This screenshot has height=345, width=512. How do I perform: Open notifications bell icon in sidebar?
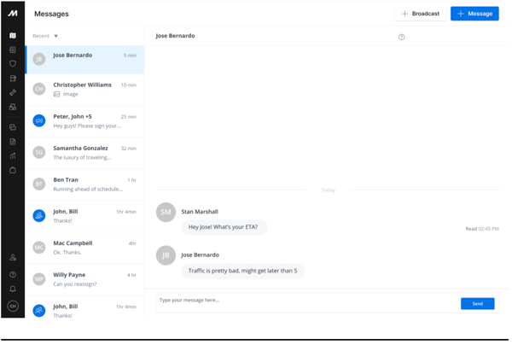point(13,289)
